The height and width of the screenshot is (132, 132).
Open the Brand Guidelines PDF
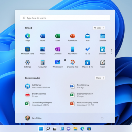pos(36,95)
